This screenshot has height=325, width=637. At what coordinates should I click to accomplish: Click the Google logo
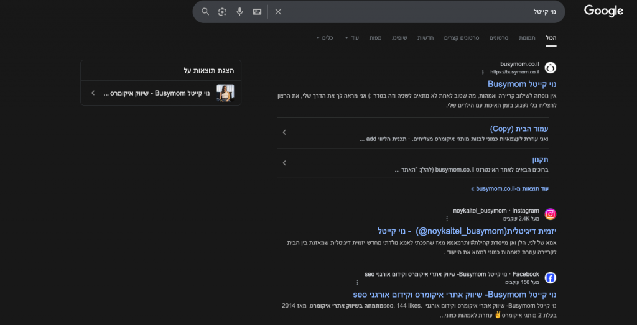[x=603, y=11]
